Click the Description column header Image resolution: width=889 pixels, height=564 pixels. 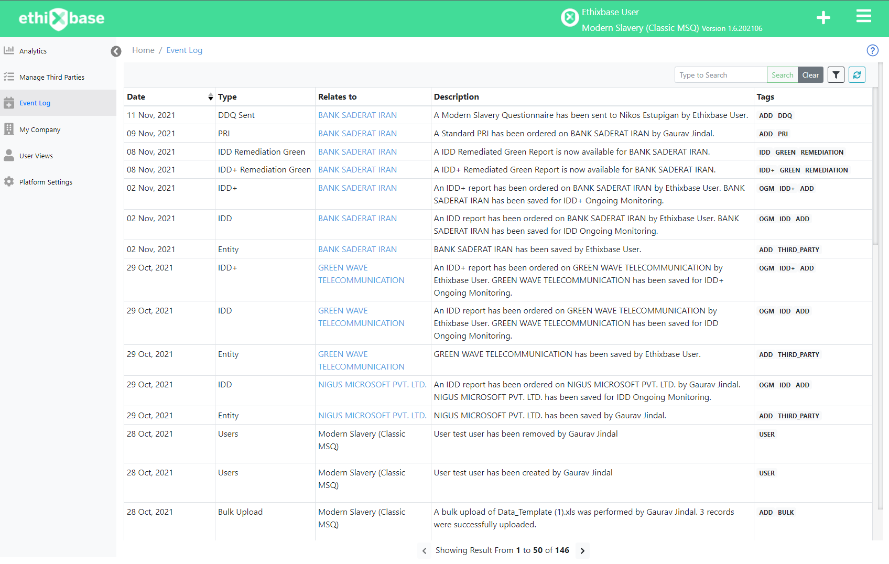pyautogui.click(x=592, y=97)
